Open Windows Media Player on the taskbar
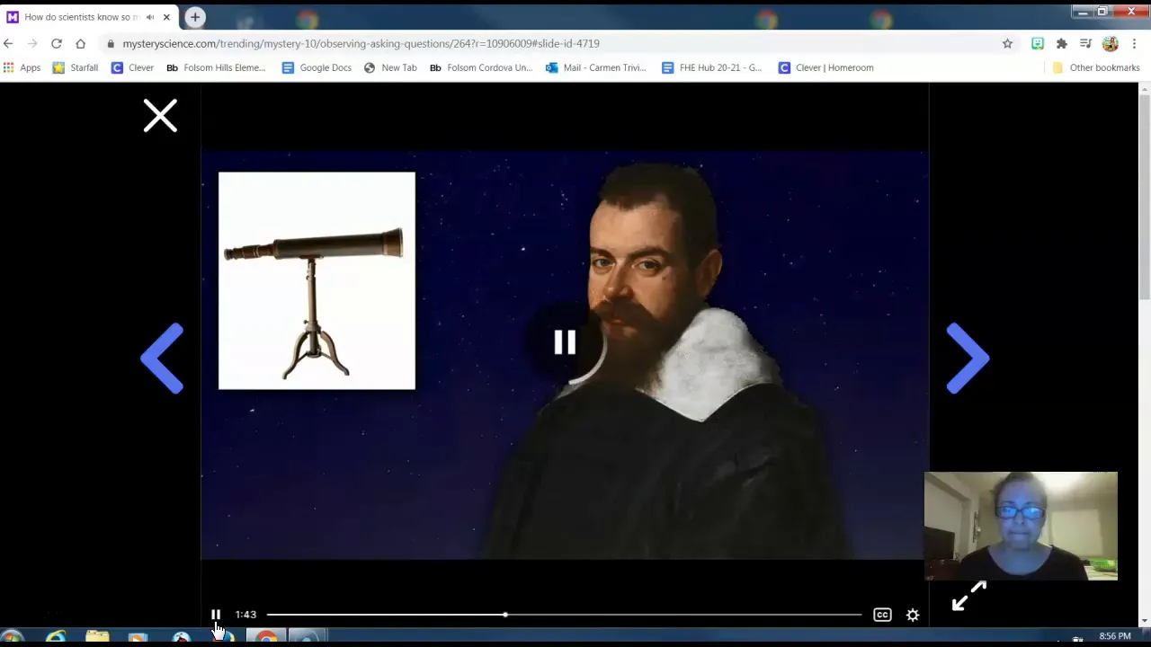This screenshot has width=1151, height=647. (138, 638)
